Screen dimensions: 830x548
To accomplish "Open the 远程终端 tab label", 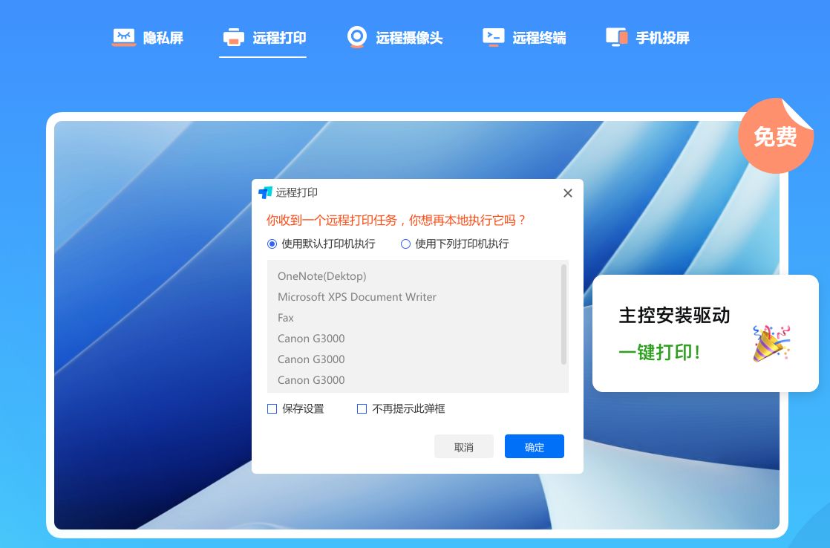I will 539,38.
